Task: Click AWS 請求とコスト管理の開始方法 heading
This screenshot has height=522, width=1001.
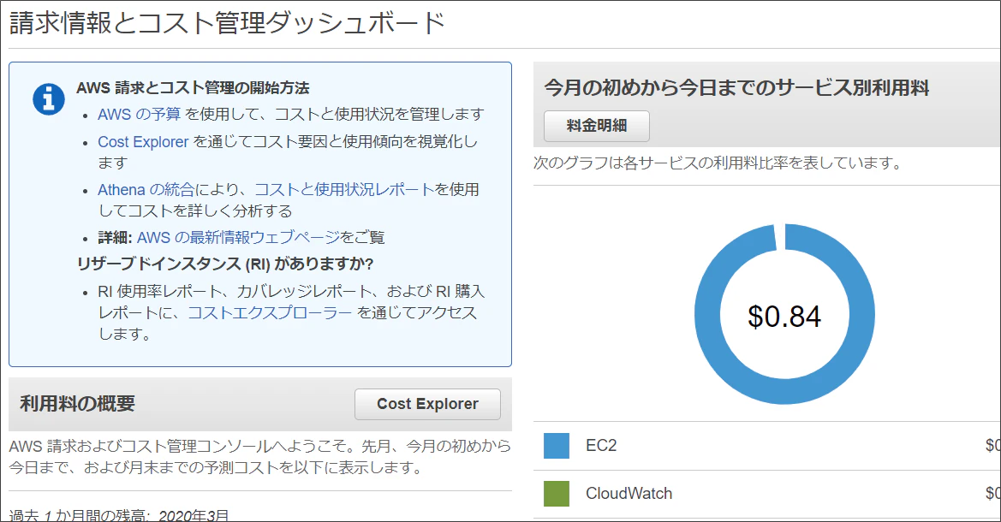Action: click(193, 87)
